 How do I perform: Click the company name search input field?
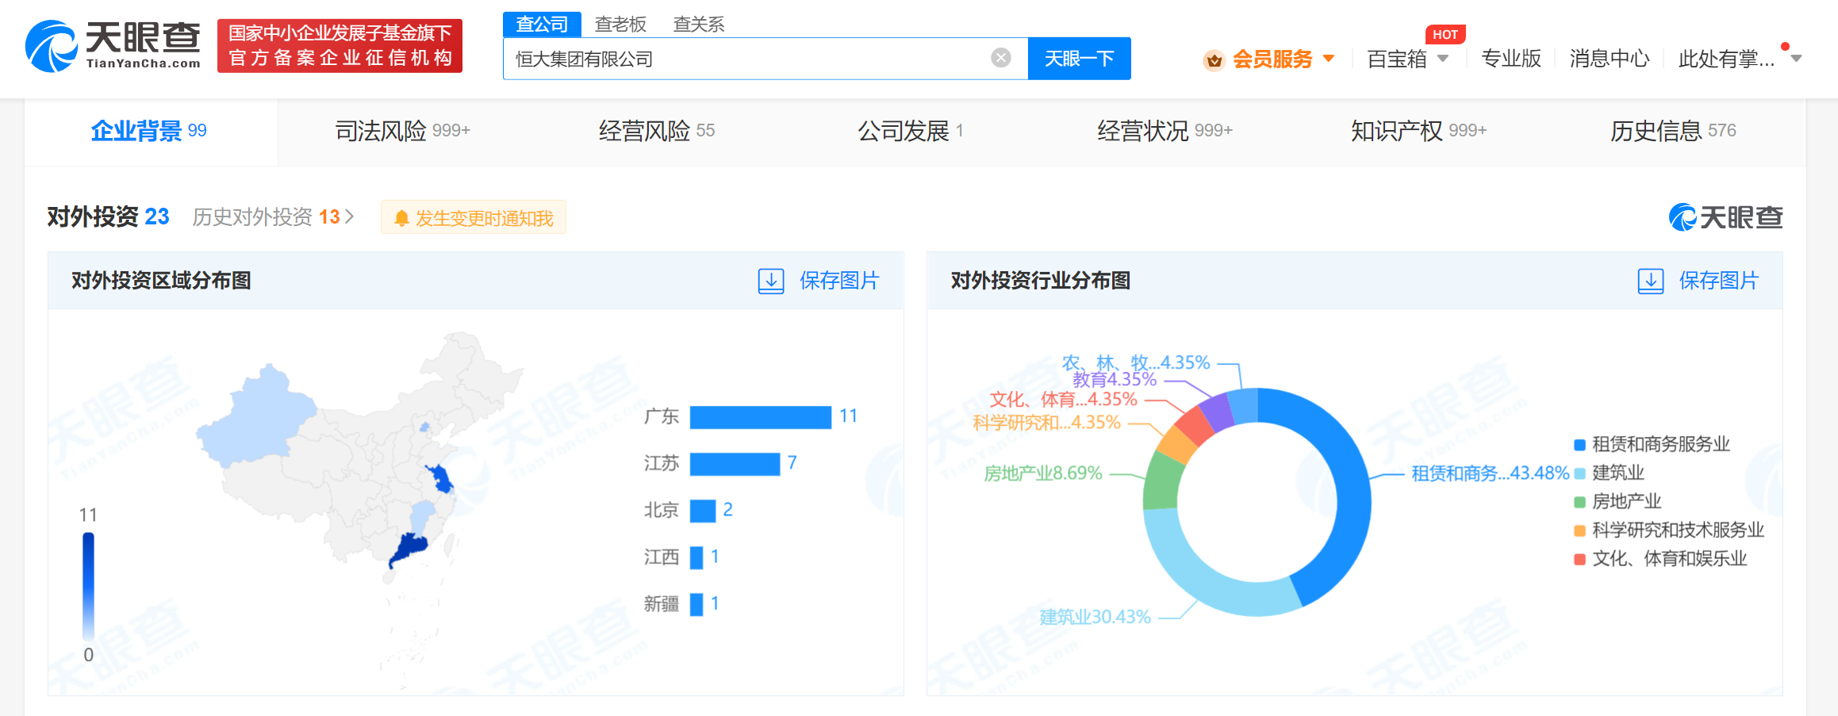tap(746, 59)
